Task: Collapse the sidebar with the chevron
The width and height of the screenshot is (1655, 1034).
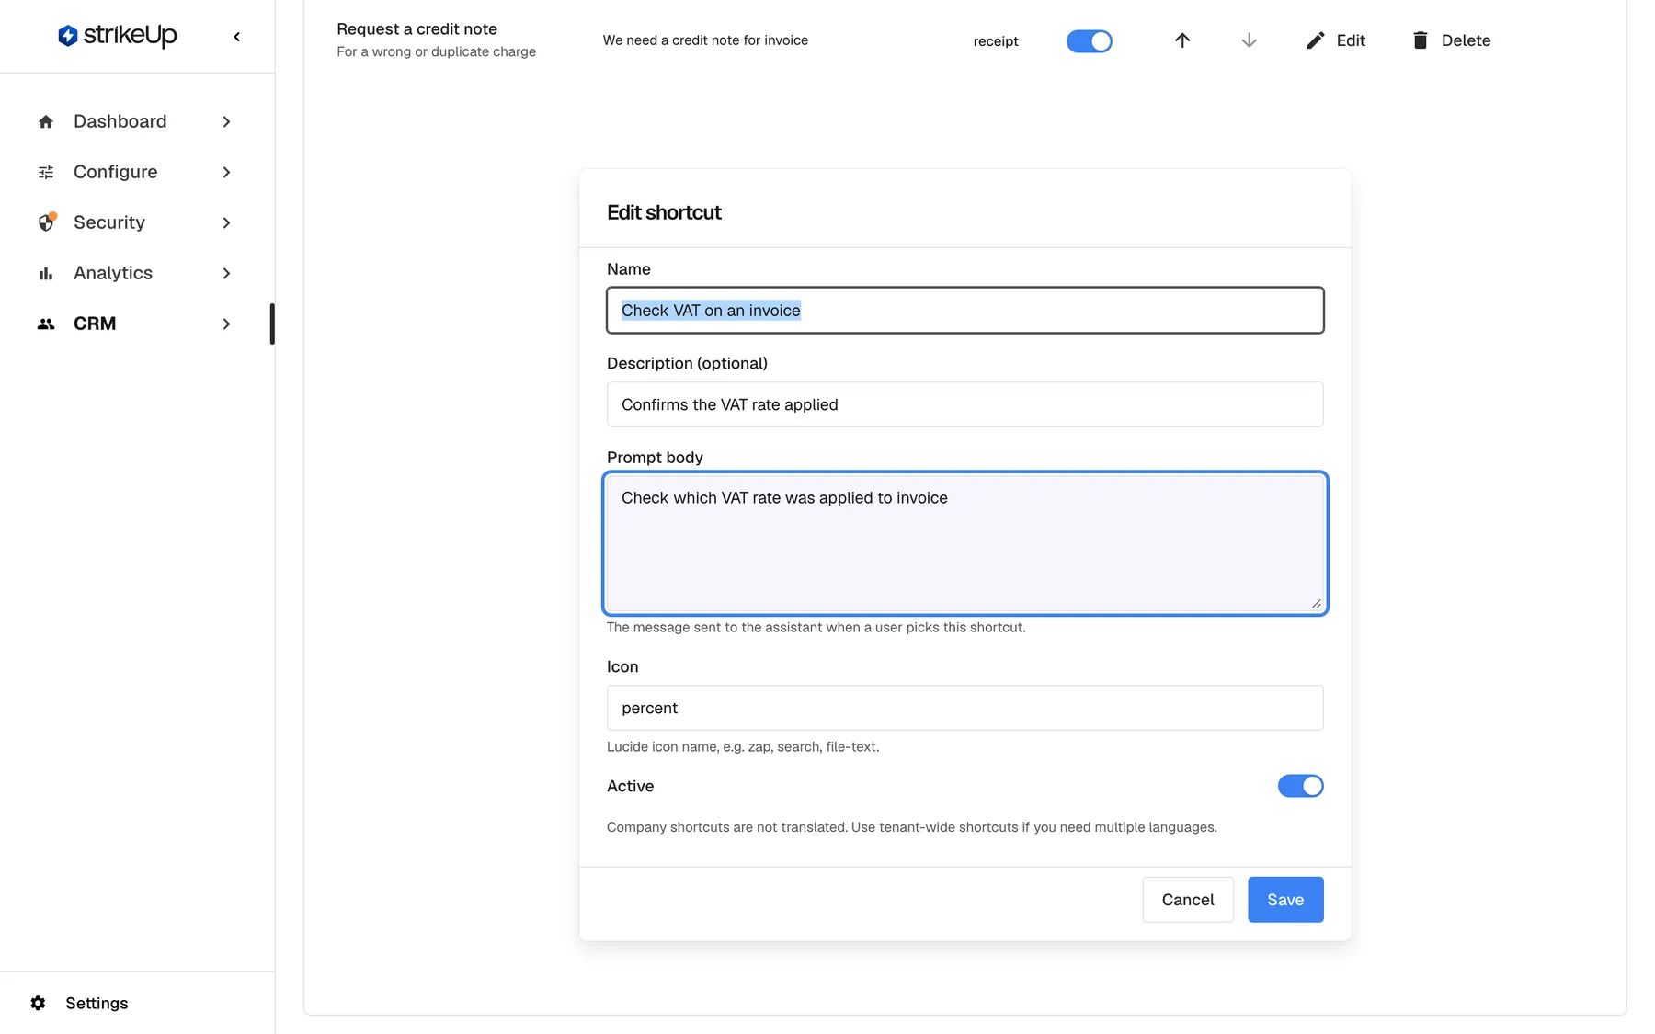Action: tap(237, 37)
